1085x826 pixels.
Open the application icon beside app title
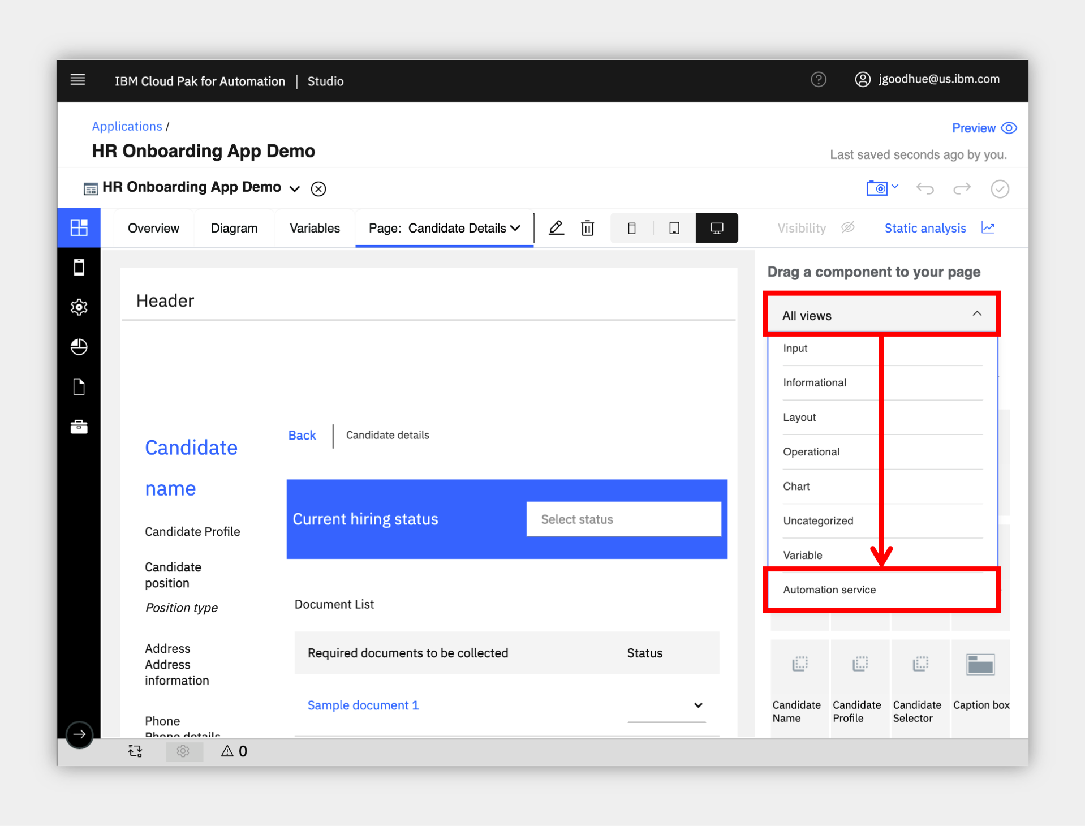pyautogui.click(x=91, y=188)
